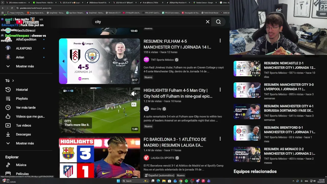Open TNT Sports México channel link

click(162, 60)
